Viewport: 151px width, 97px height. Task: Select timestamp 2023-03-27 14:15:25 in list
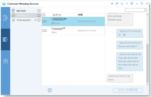[x=87, y=31]
